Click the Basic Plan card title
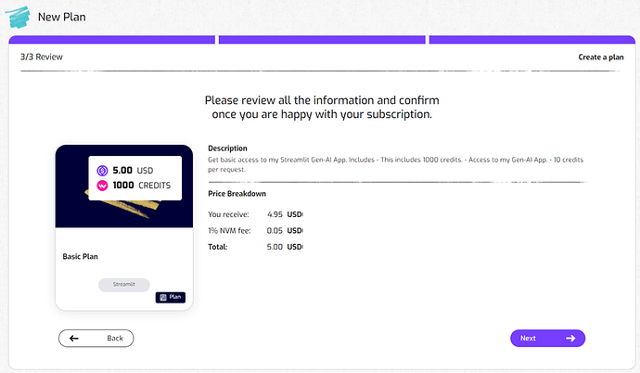This screenshot has height=373, width=640. pos(81,256)
